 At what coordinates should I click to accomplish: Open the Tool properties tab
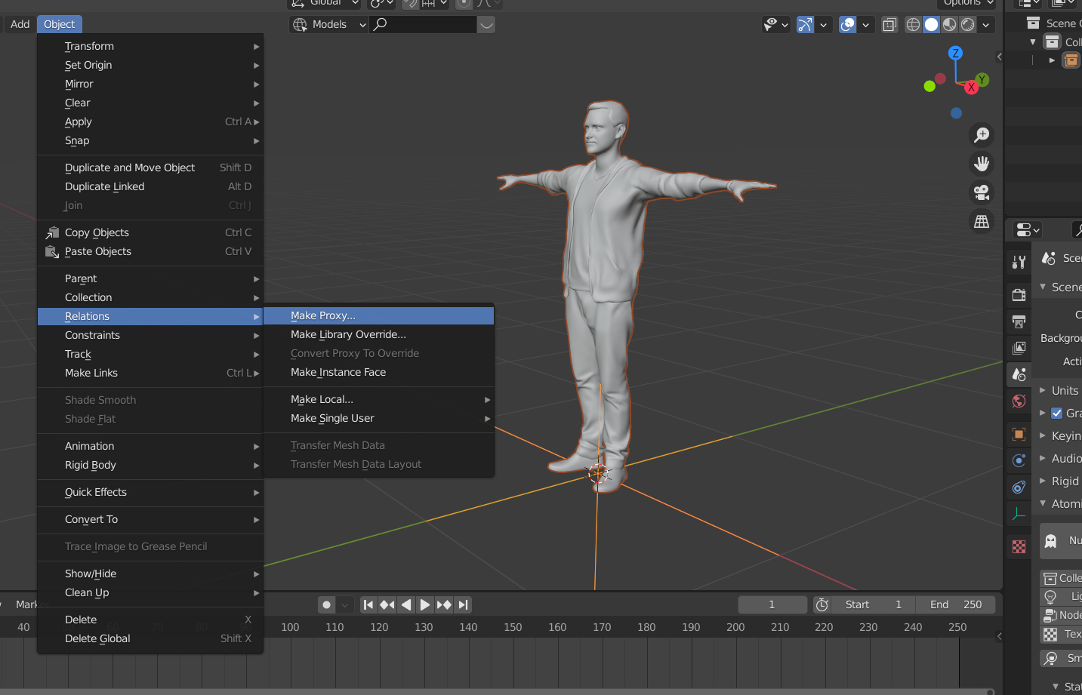click(1019, 262)
